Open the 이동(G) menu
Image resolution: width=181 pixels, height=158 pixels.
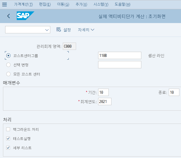tap(63, 4)
